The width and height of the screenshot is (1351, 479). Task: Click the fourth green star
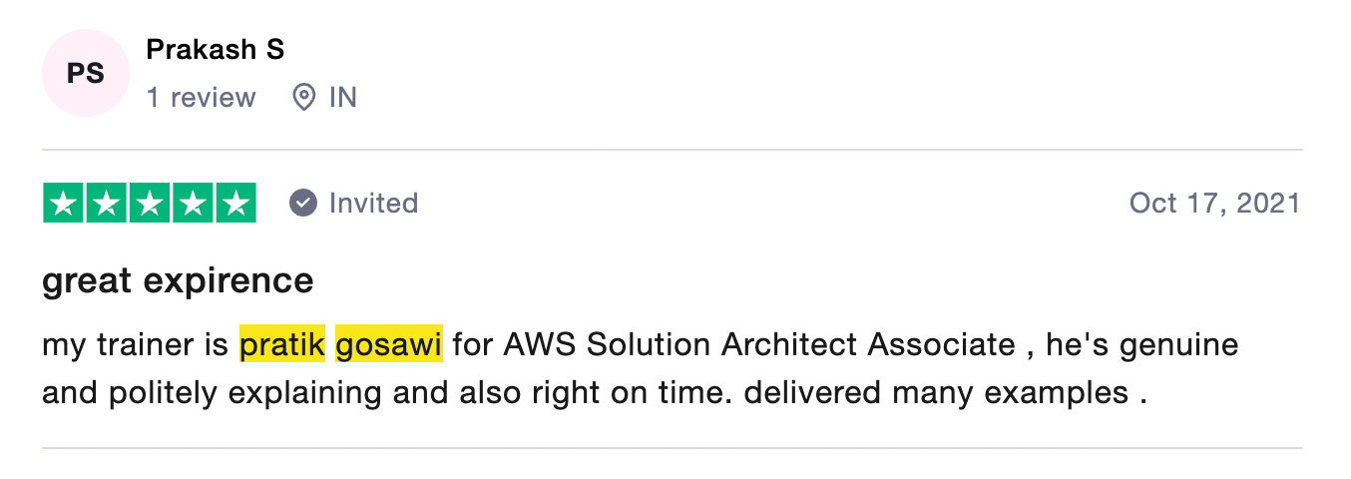(x=193, y=204)
